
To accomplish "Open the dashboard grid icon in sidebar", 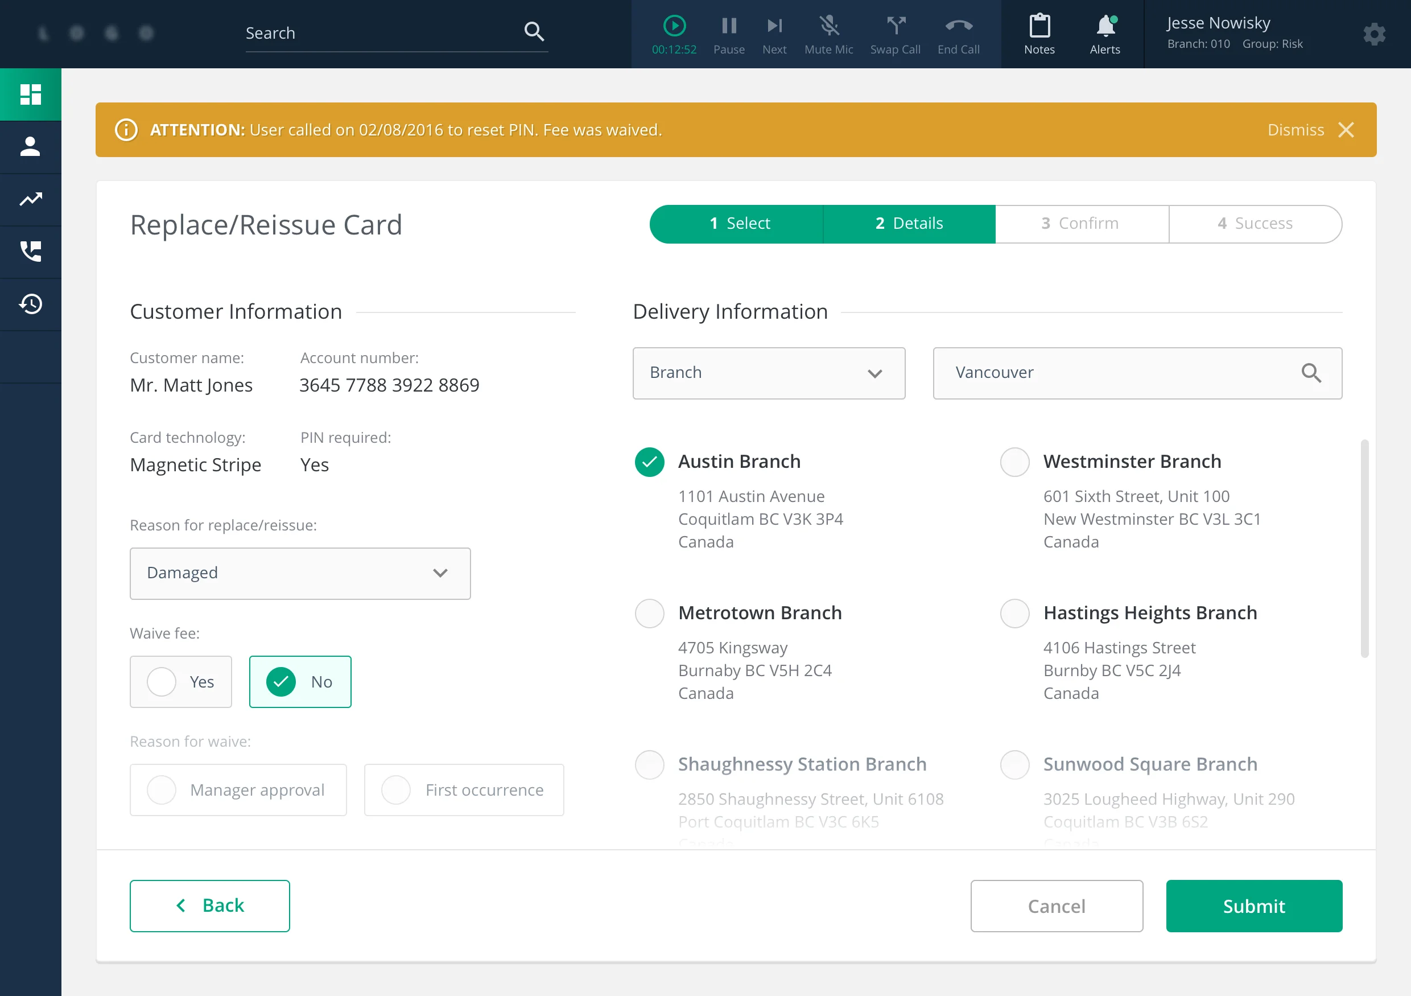I will click(30, 94).
